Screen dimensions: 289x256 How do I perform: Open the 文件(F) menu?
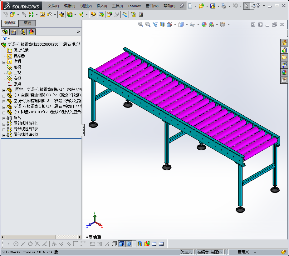[x=53, y=6]
